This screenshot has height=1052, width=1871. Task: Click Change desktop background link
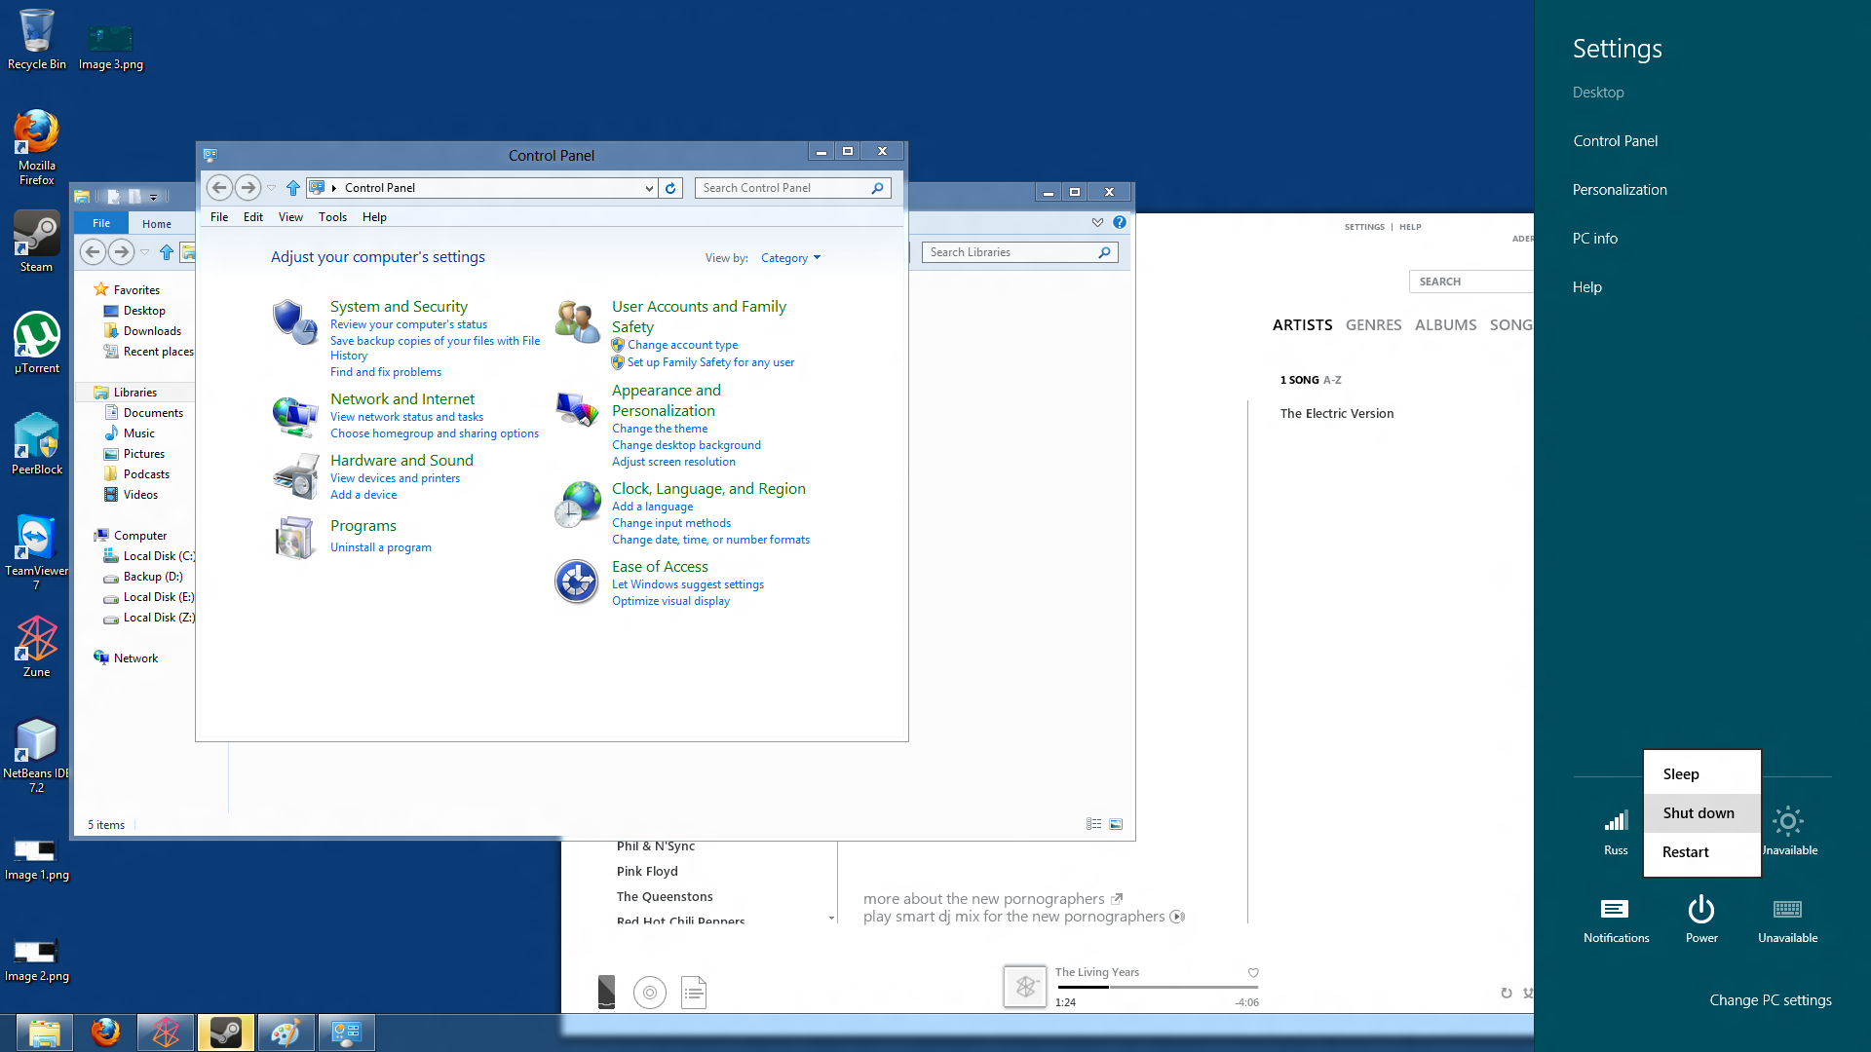pos(686,445)
